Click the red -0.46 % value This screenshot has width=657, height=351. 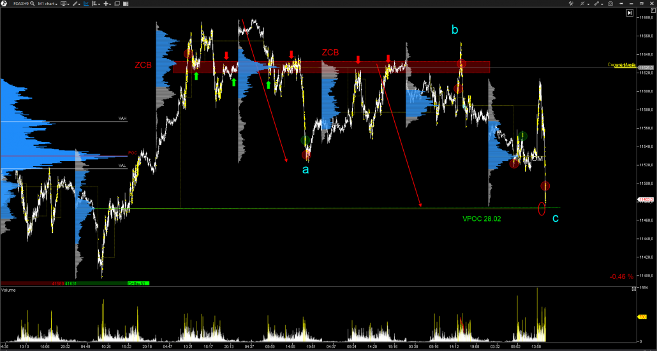(x=622, y=276)
